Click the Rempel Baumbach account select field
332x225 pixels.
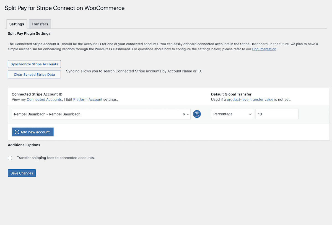point(101,114)
